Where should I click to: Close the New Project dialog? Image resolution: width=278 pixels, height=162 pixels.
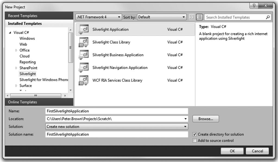266,6
